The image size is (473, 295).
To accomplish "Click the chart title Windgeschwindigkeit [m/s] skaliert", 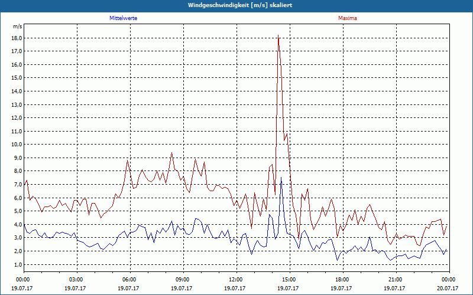I will [240, 5].
